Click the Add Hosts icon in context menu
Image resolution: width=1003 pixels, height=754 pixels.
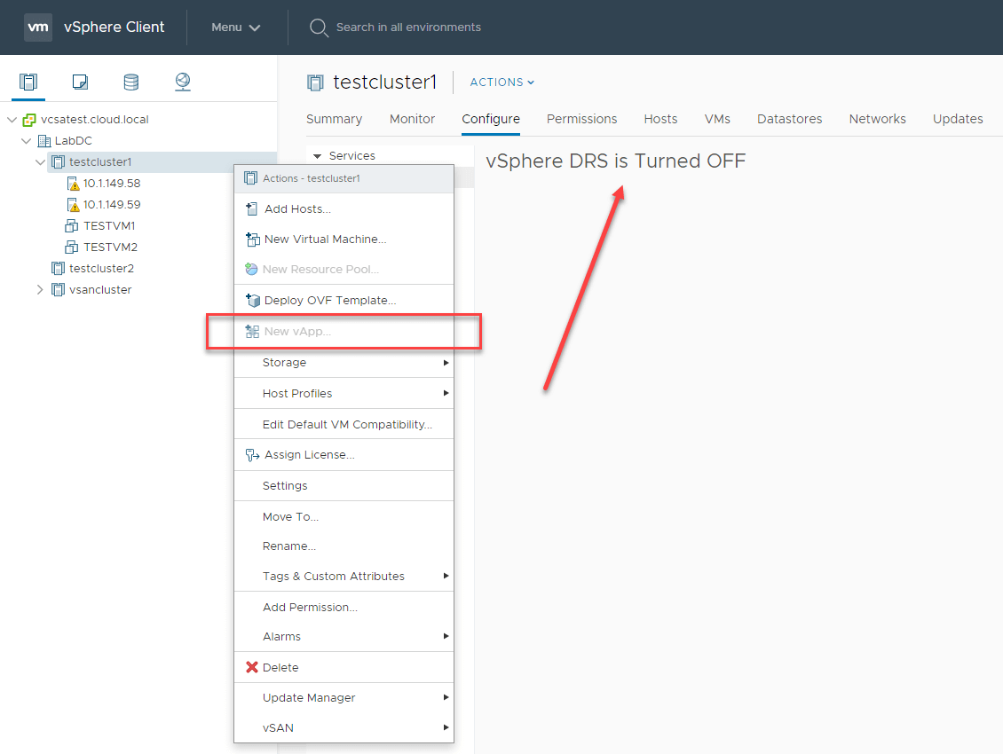click(x=252, y=209)
